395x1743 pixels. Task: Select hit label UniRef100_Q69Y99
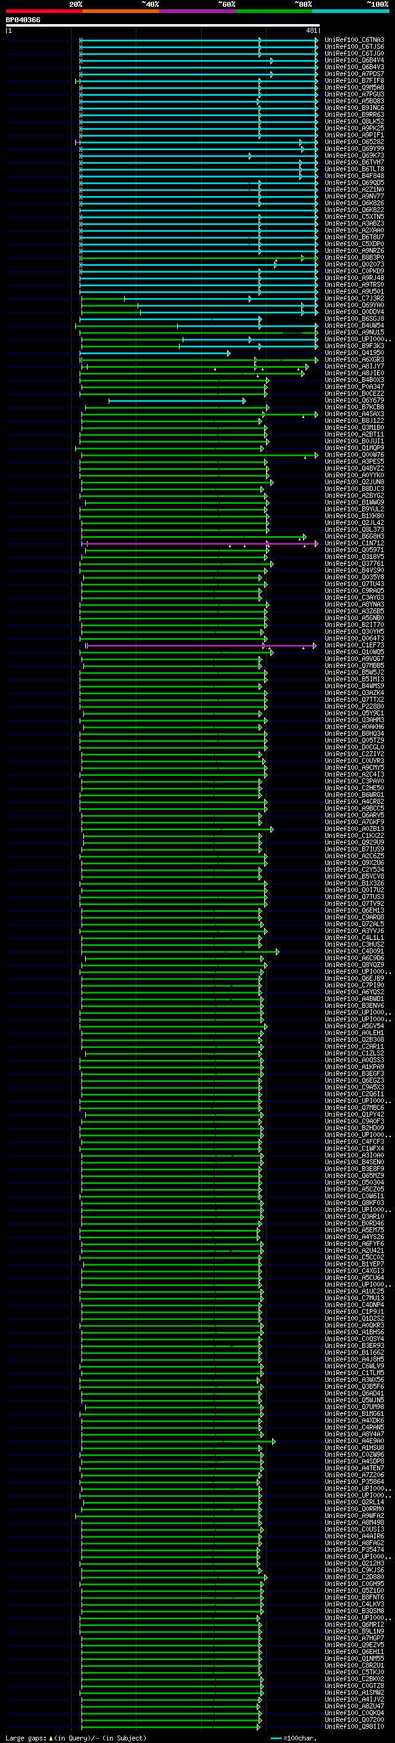pyautogui.click(x=354, y=149)
